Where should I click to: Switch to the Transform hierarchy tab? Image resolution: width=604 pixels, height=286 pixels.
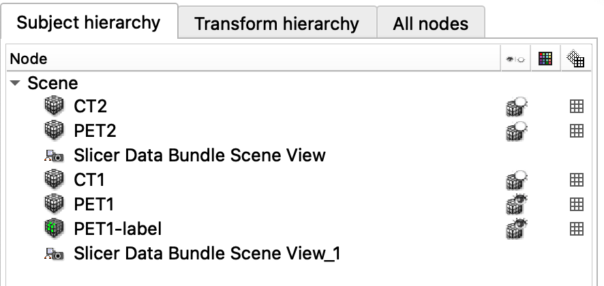click(x=277, y=22)
